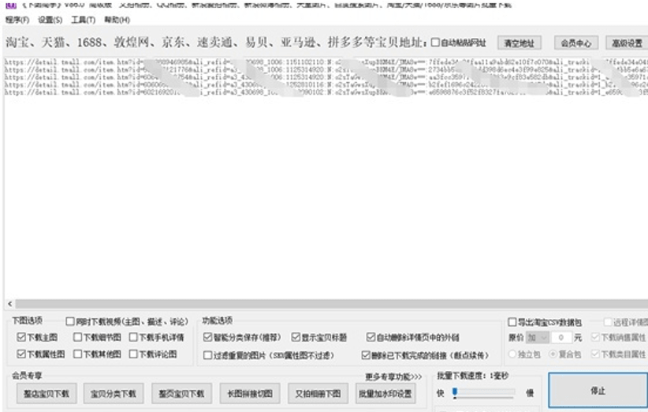Open the 帮助(H) menu
648x412 pixels.
117,20
